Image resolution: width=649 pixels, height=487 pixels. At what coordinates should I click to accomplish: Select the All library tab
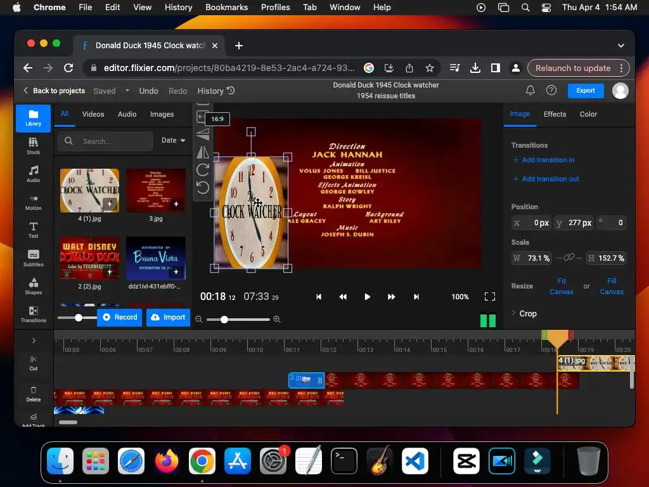pos(65,114)
